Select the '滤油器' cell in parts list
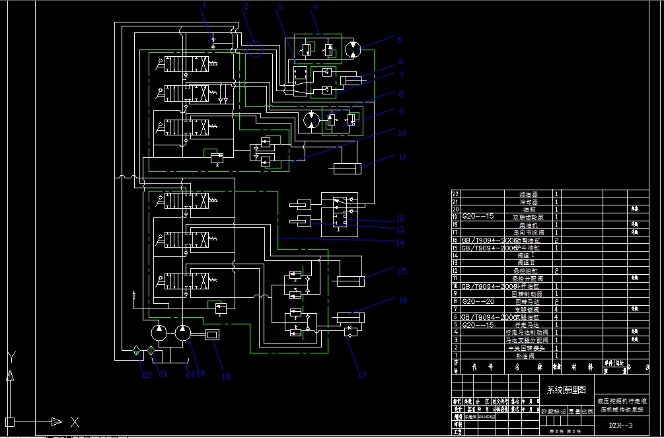The height and width of the screenshot is (438, 664). coord(529,194)
